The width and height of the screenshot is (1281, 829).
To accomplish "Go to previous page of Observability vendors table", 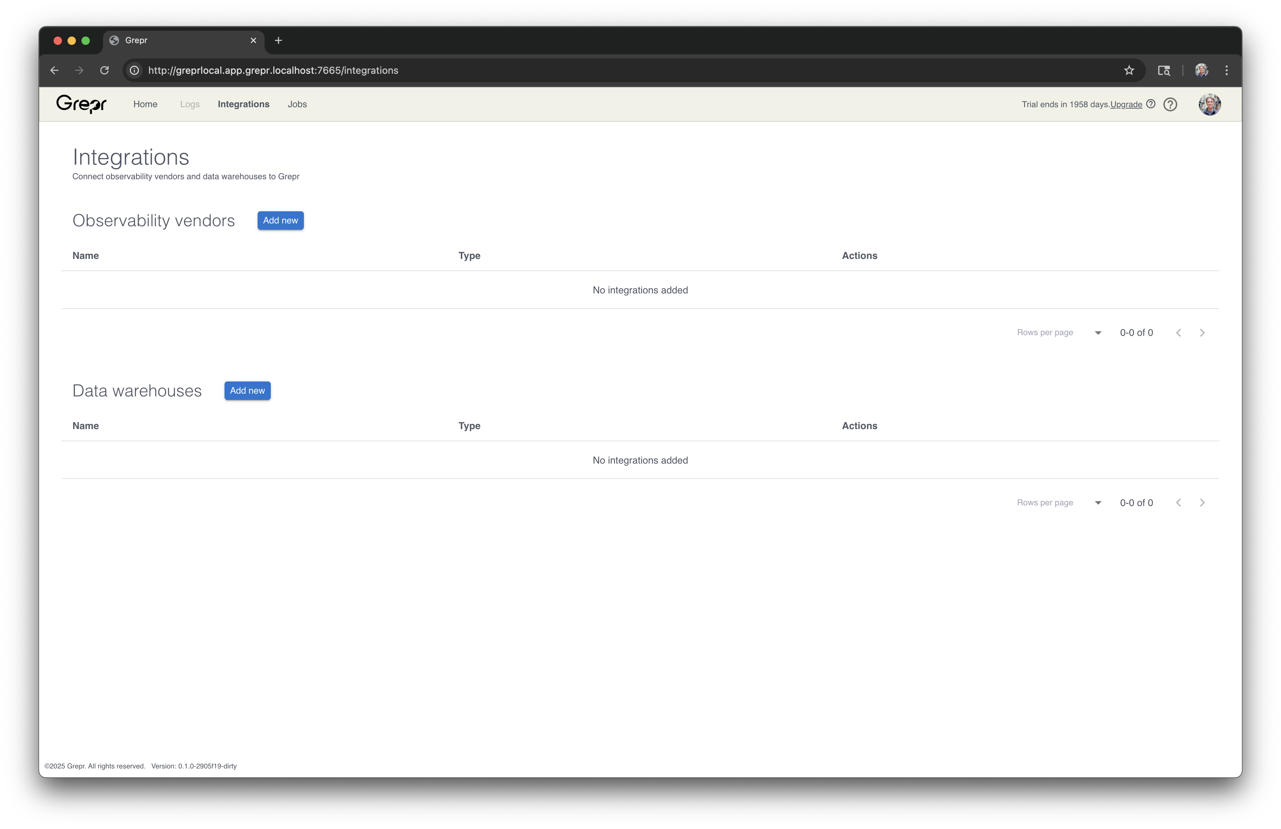I will [x=1179, y=332].
